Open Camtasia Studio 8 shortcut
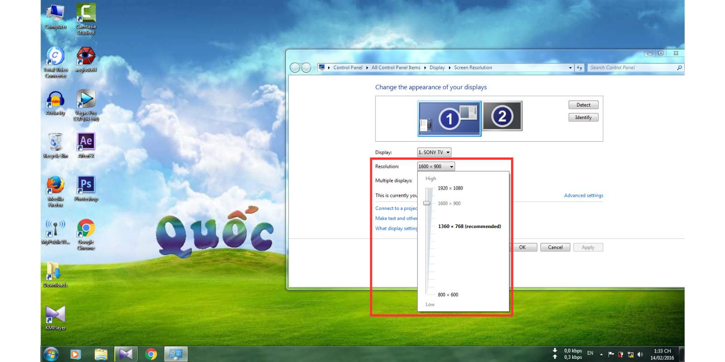The width and height of the screenshot is (725, 362). (86, 19)
